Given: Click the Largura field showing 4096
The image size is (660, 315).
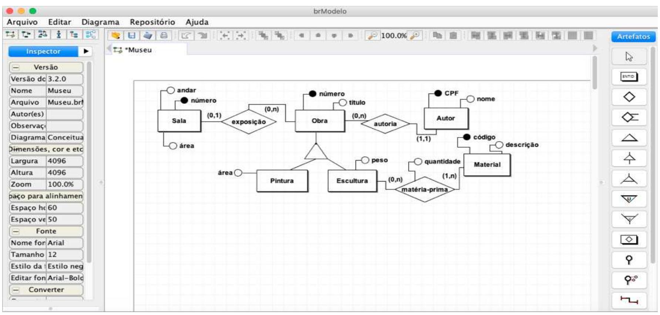Looking at the screenshot, I should [x=65, y=161].
